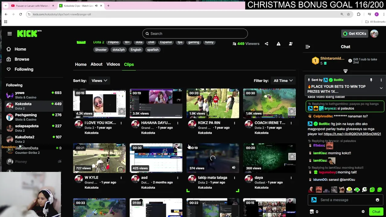
Task: Open options menu for KOKZ PA RIN clip
Action: (x=234, y=123)
